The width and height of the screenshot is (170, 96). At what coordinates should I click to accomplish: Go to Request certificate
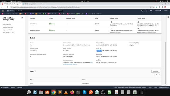pyautogui.click(x=8, y=27)
